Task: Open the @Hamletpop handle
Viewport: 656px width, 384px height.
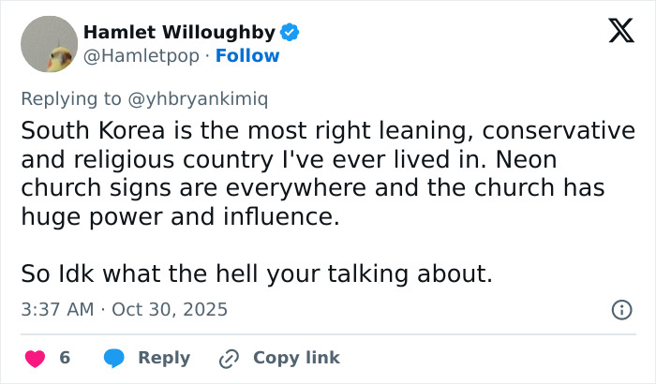Action: click(142, 56)
